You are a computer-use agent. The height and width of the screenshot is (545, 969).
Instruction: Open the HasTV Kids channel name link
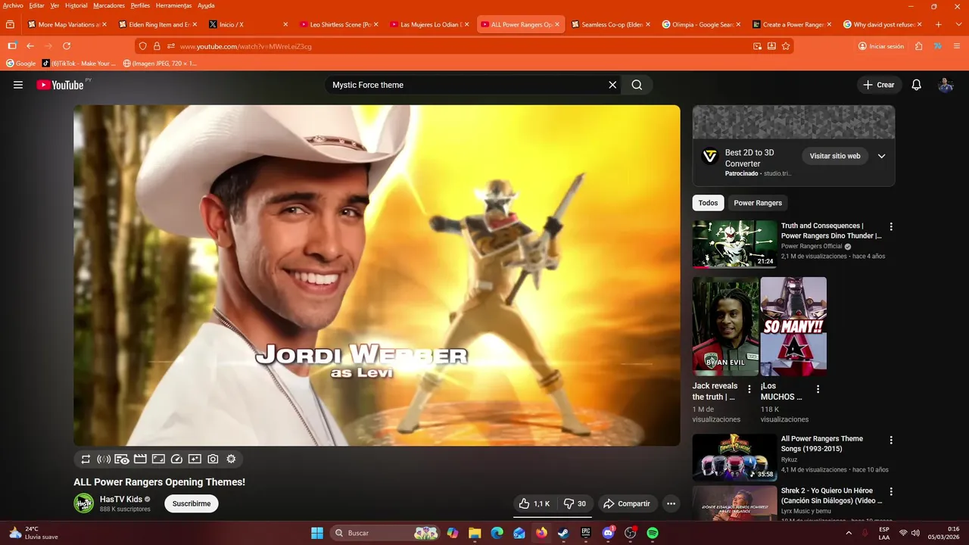coord(121,500)
